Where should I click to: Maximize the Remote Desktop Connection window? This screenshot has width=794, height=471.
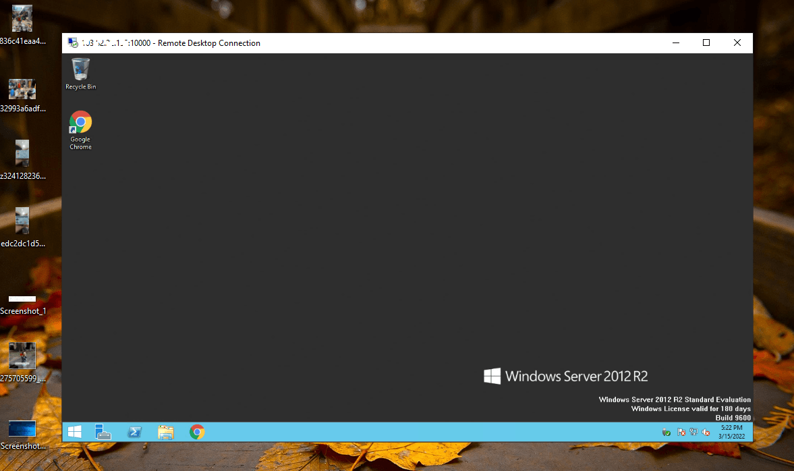tap(706, 43)
